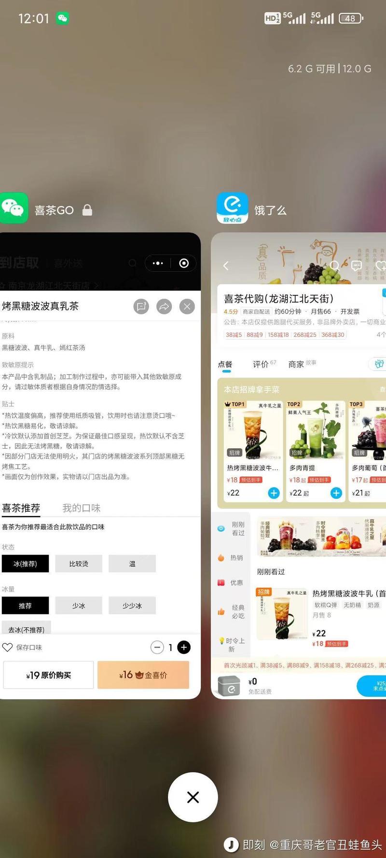Clear all recent apps with the round X button
This screenshot has width=386, height=858.
[193, 797]
